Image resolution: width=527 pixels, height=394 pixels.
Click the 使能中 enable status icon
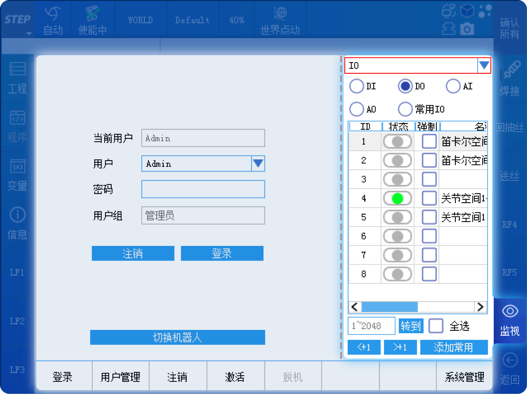click(x=92, y=13)
